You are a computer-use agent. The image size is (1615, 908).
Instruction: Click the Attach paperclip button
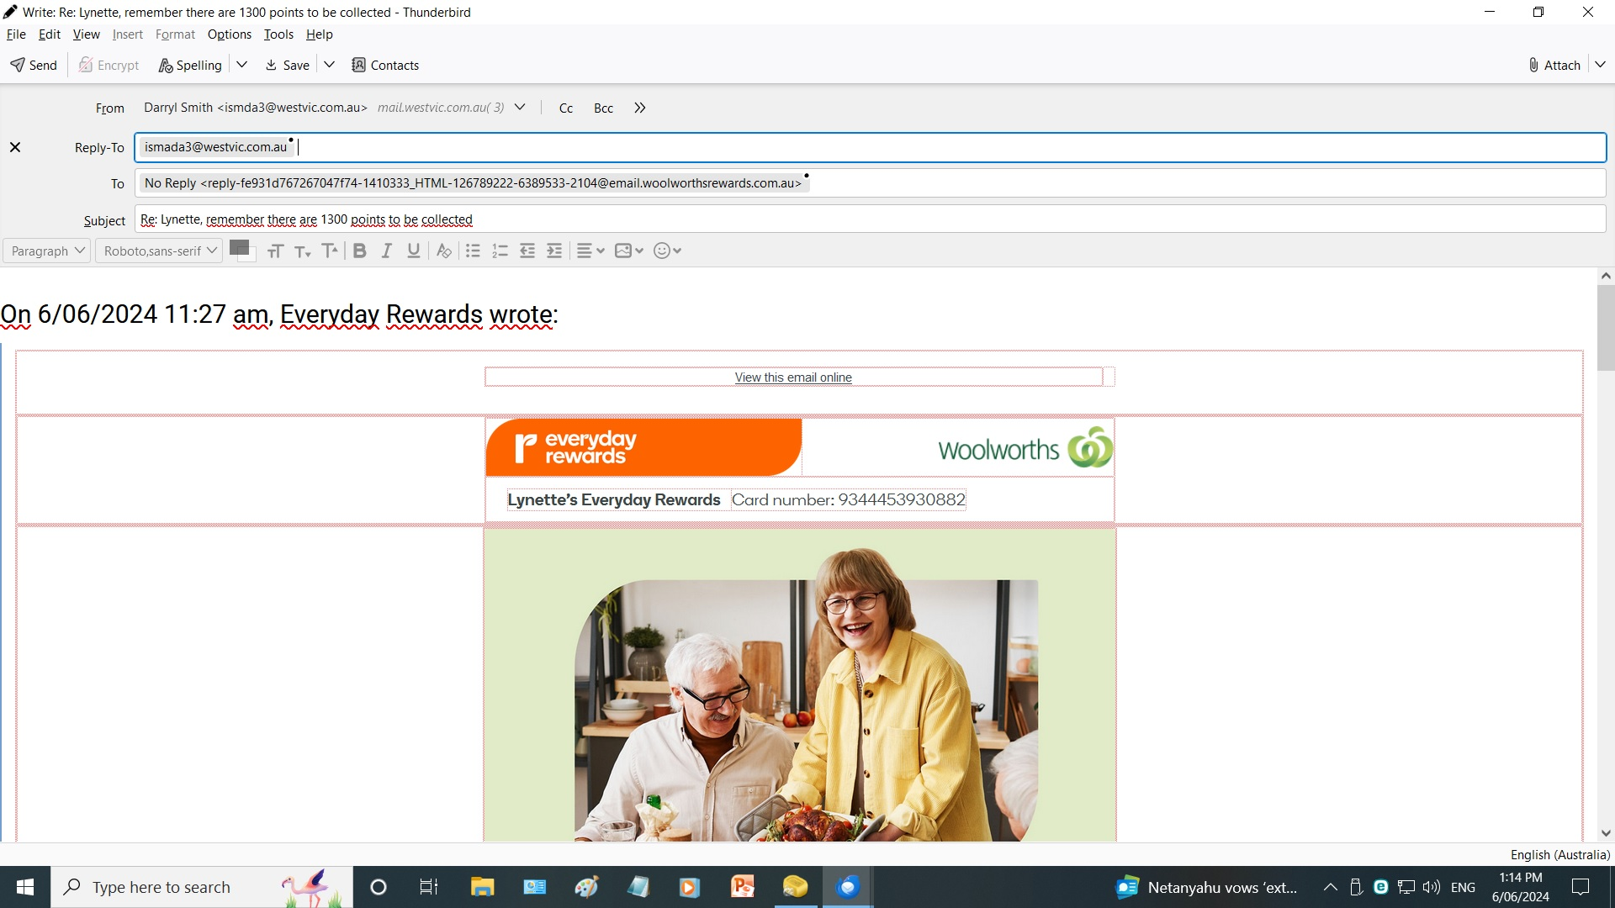pos(1554,65)
